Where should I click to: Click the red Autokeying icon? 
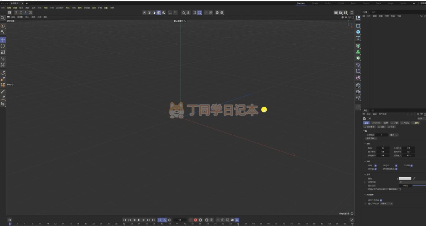coord(195,220)
